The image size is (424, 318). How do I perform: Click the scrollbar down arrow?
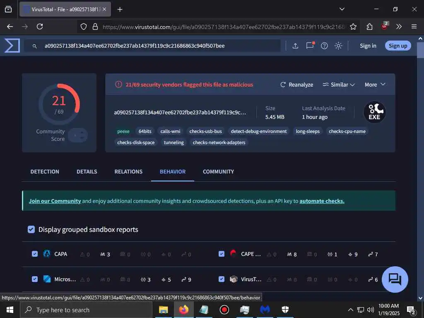click(x=420, y=298)
